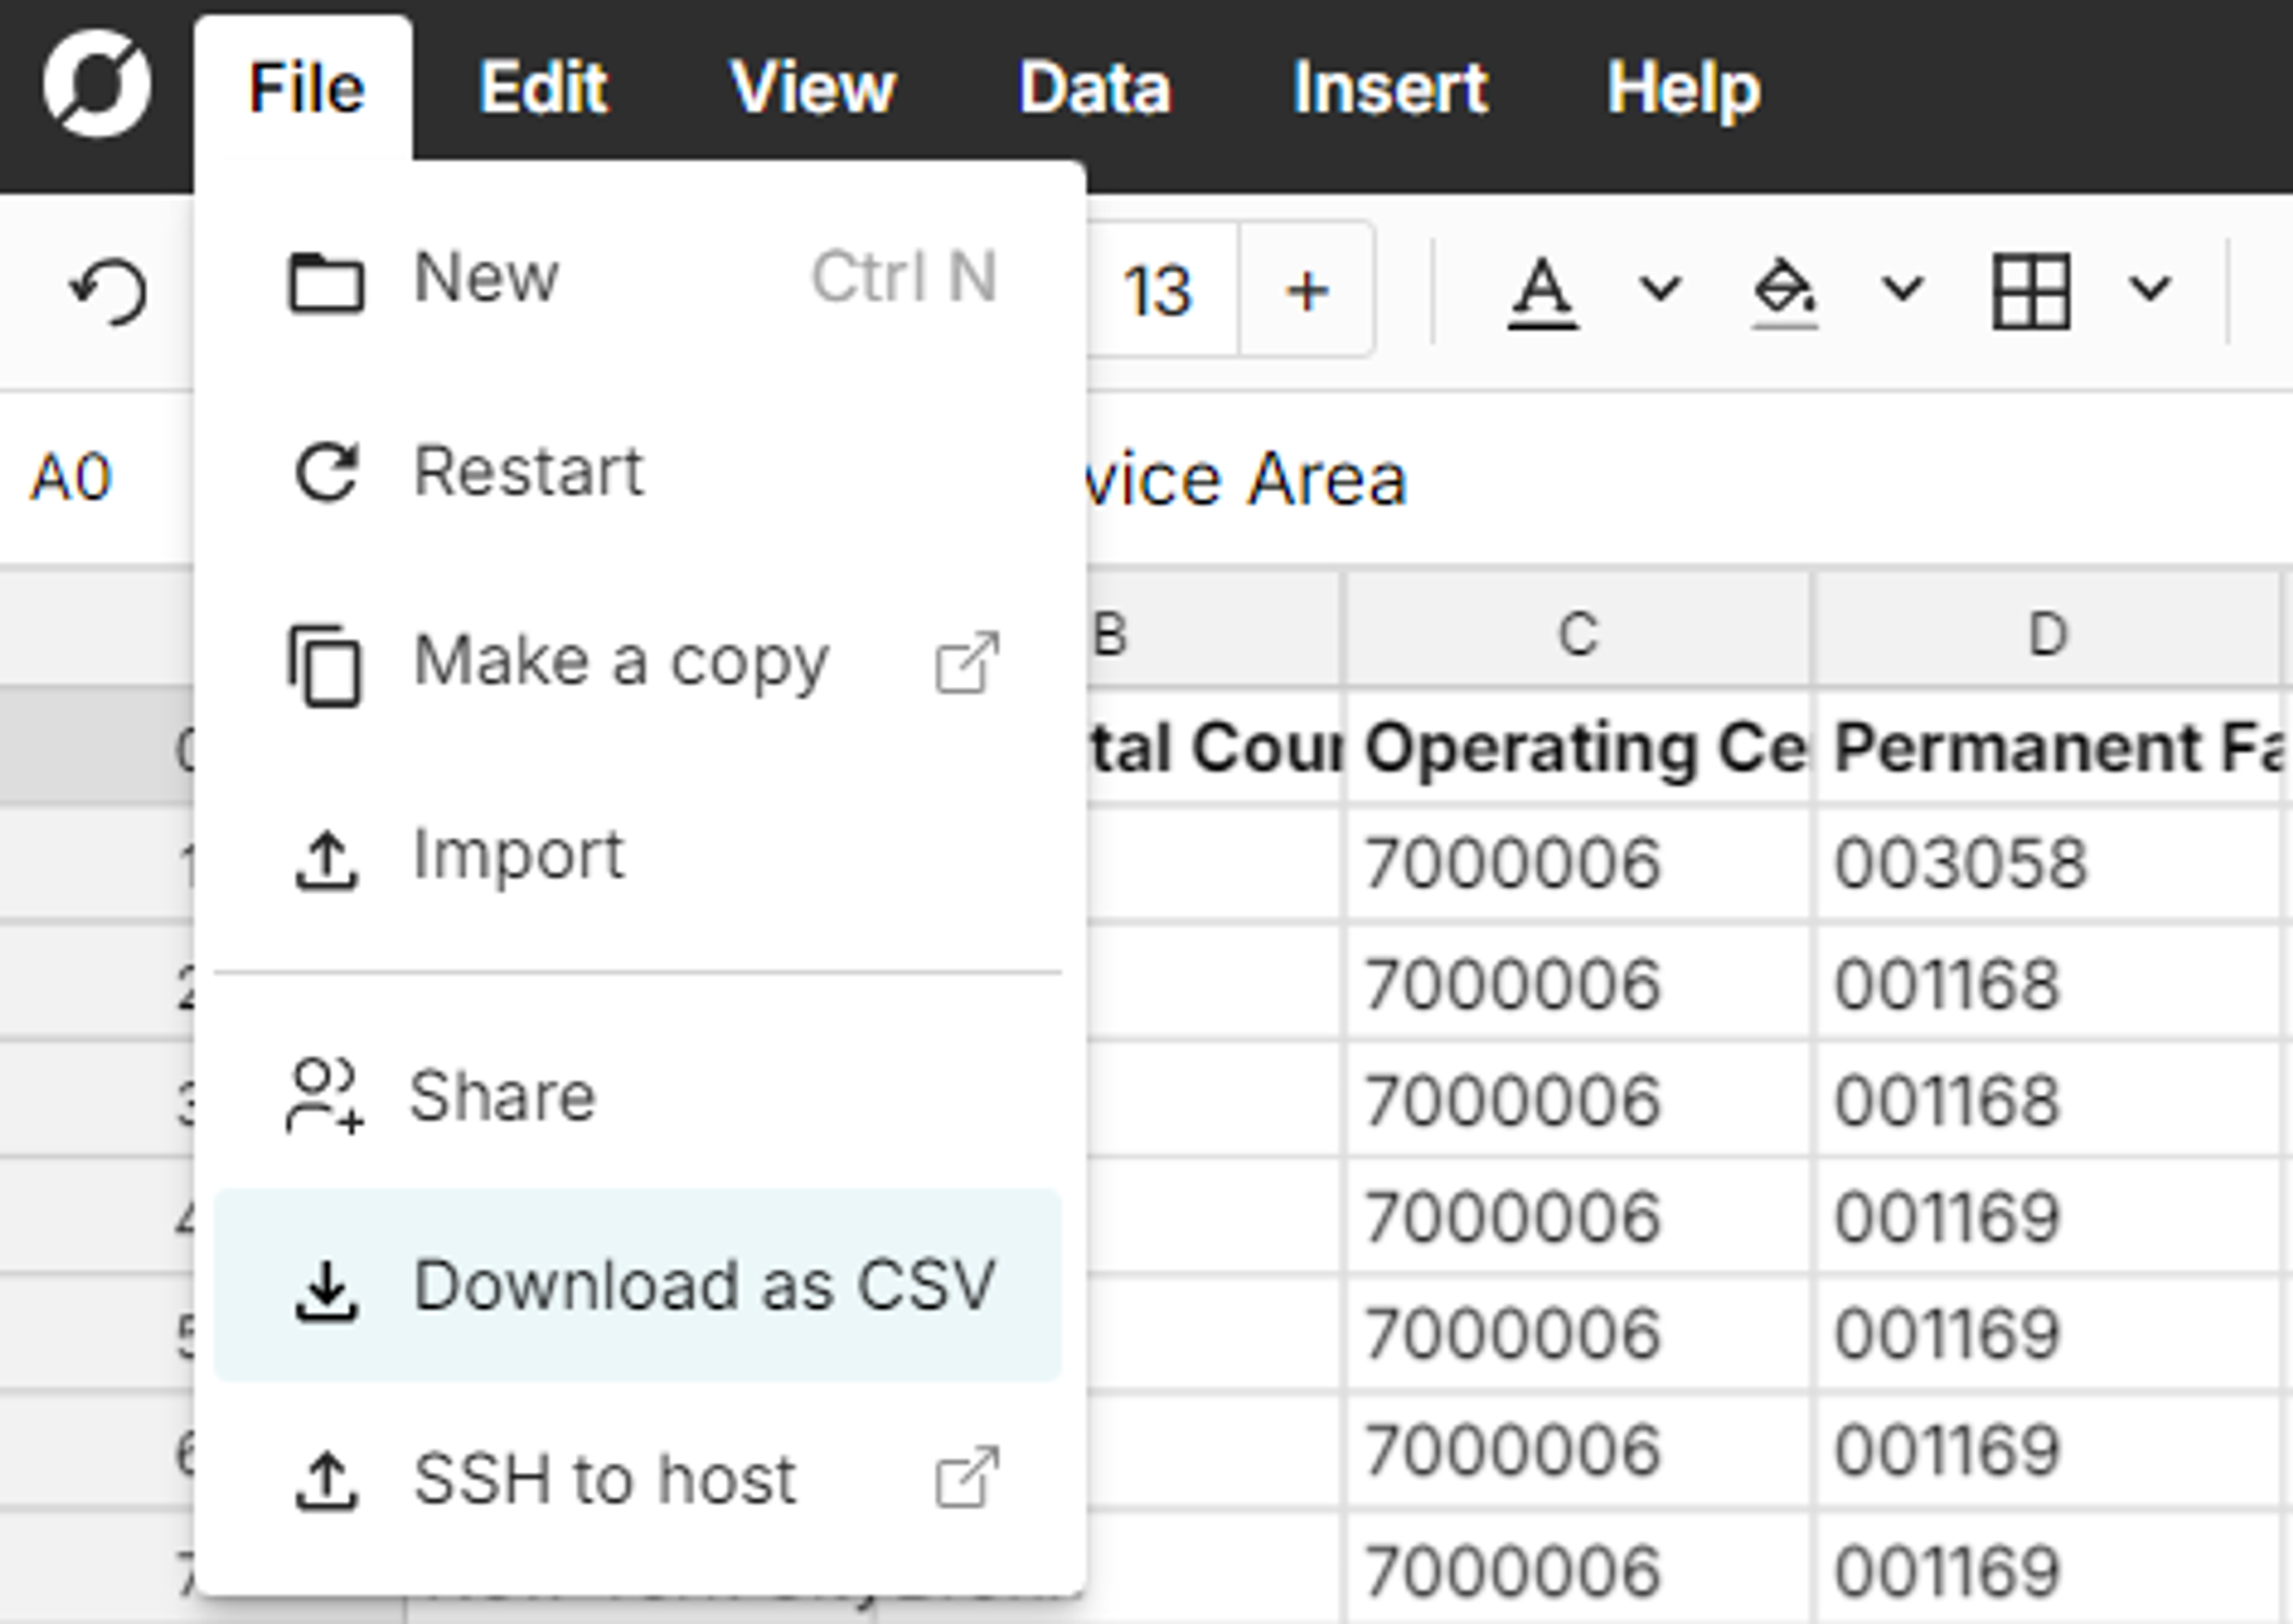The width and height of the screenshot is (2293, 1624).
Task: Expand the fill color dropdown arrow
Action: (1902, 289)
